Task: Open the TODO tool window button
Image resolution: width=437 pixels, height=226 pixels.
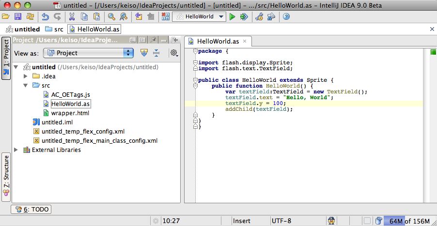Action: (x=31, y=210)
